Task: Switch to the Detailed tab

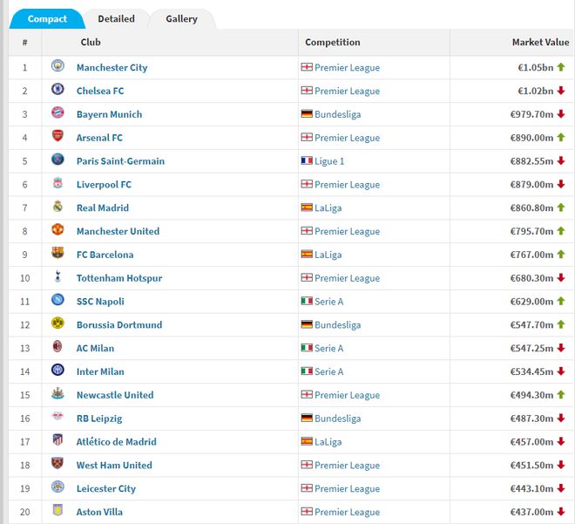Action: click(116, 18)
